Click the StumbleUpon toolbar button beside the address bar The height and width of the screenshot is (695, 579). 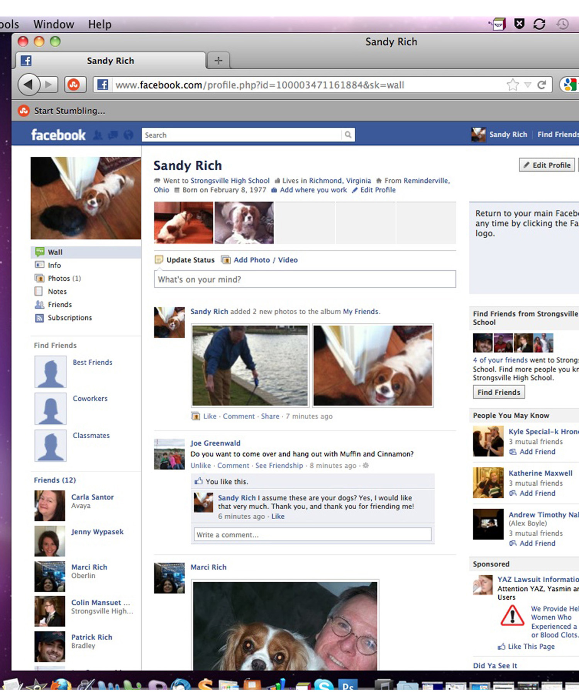pyautogui.click(x=74, y=85)
